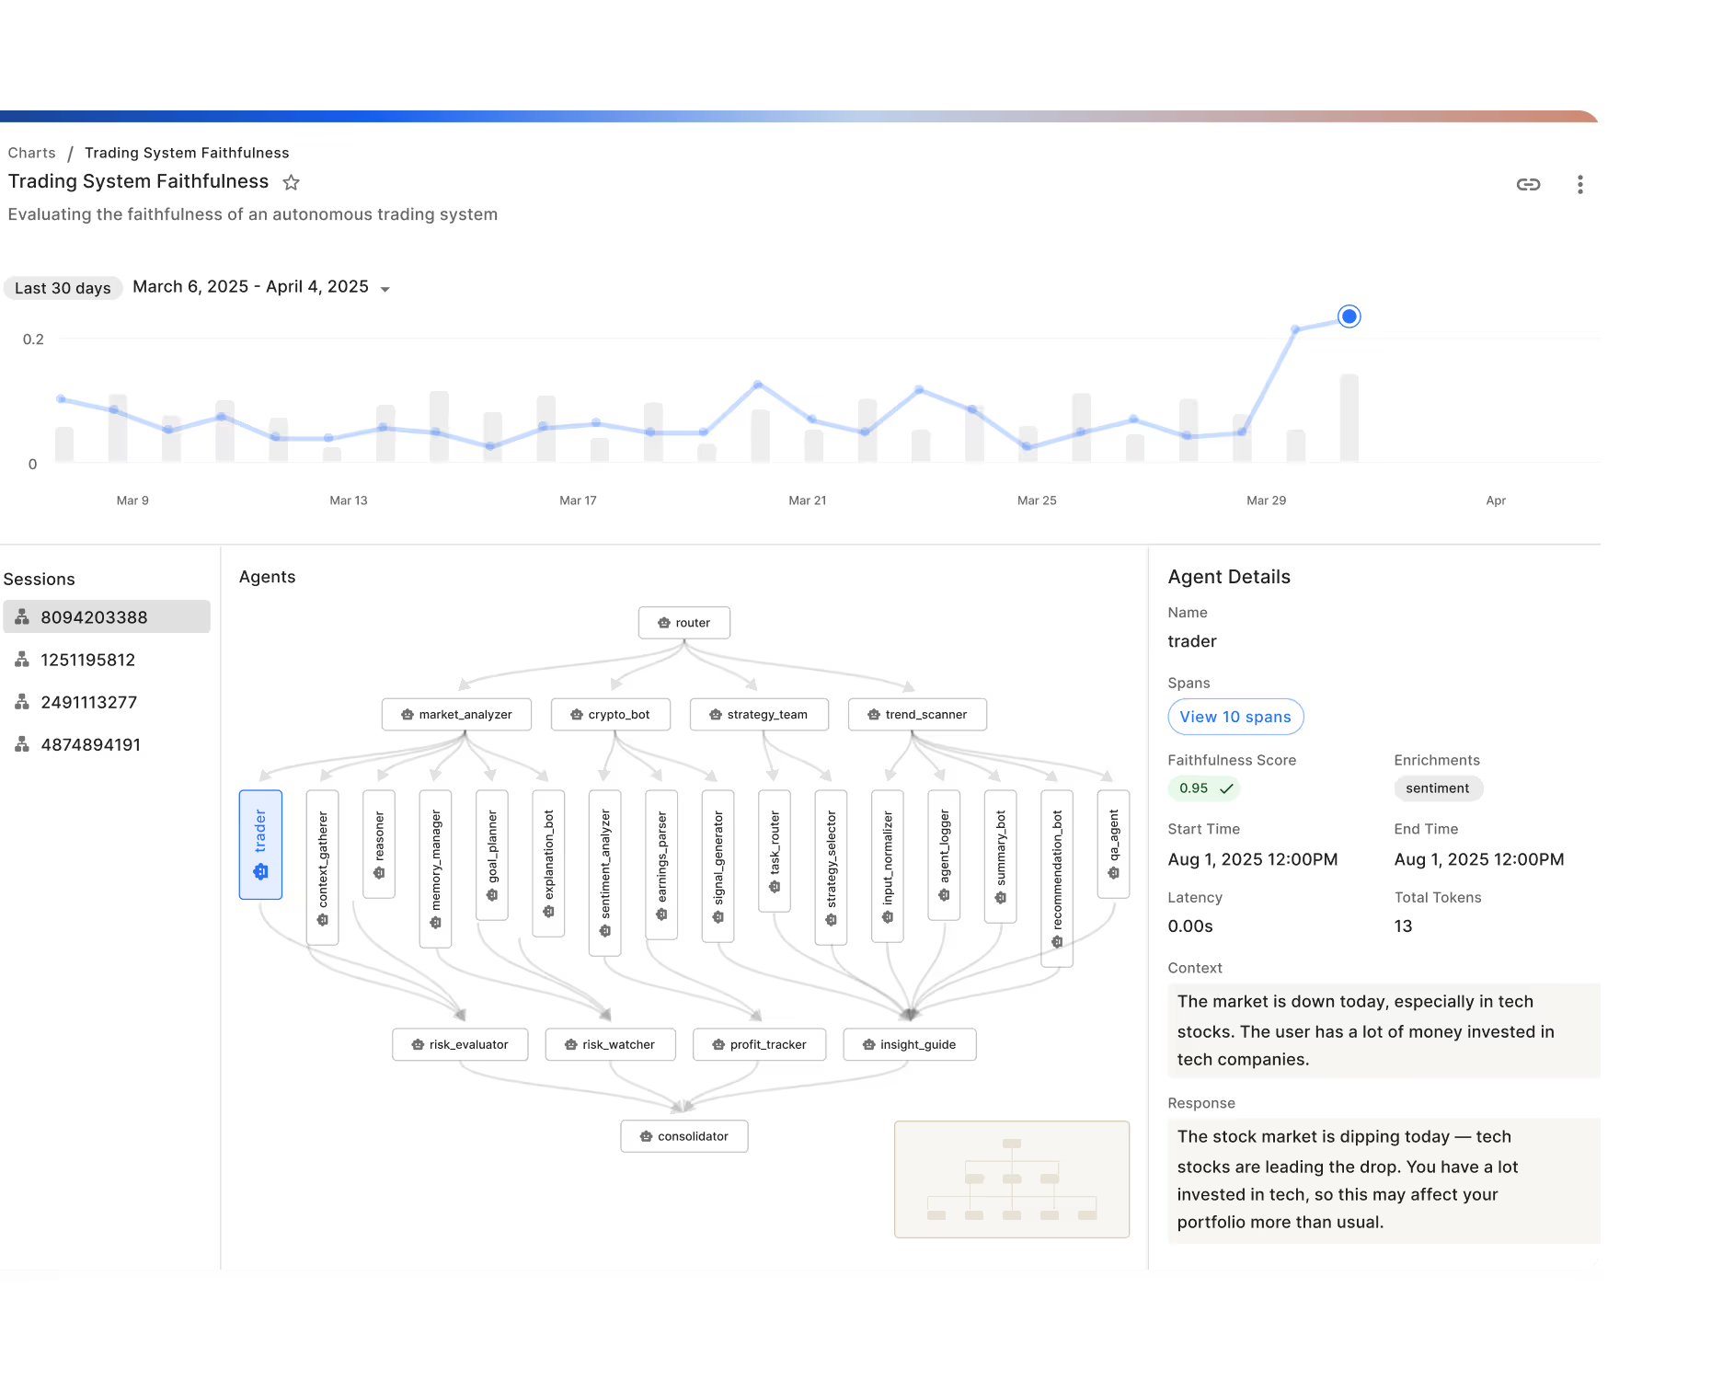Navigate back via the Charts breadcrumb
Viewport: 1711px width, 1380px height.
tap(31, 152)
